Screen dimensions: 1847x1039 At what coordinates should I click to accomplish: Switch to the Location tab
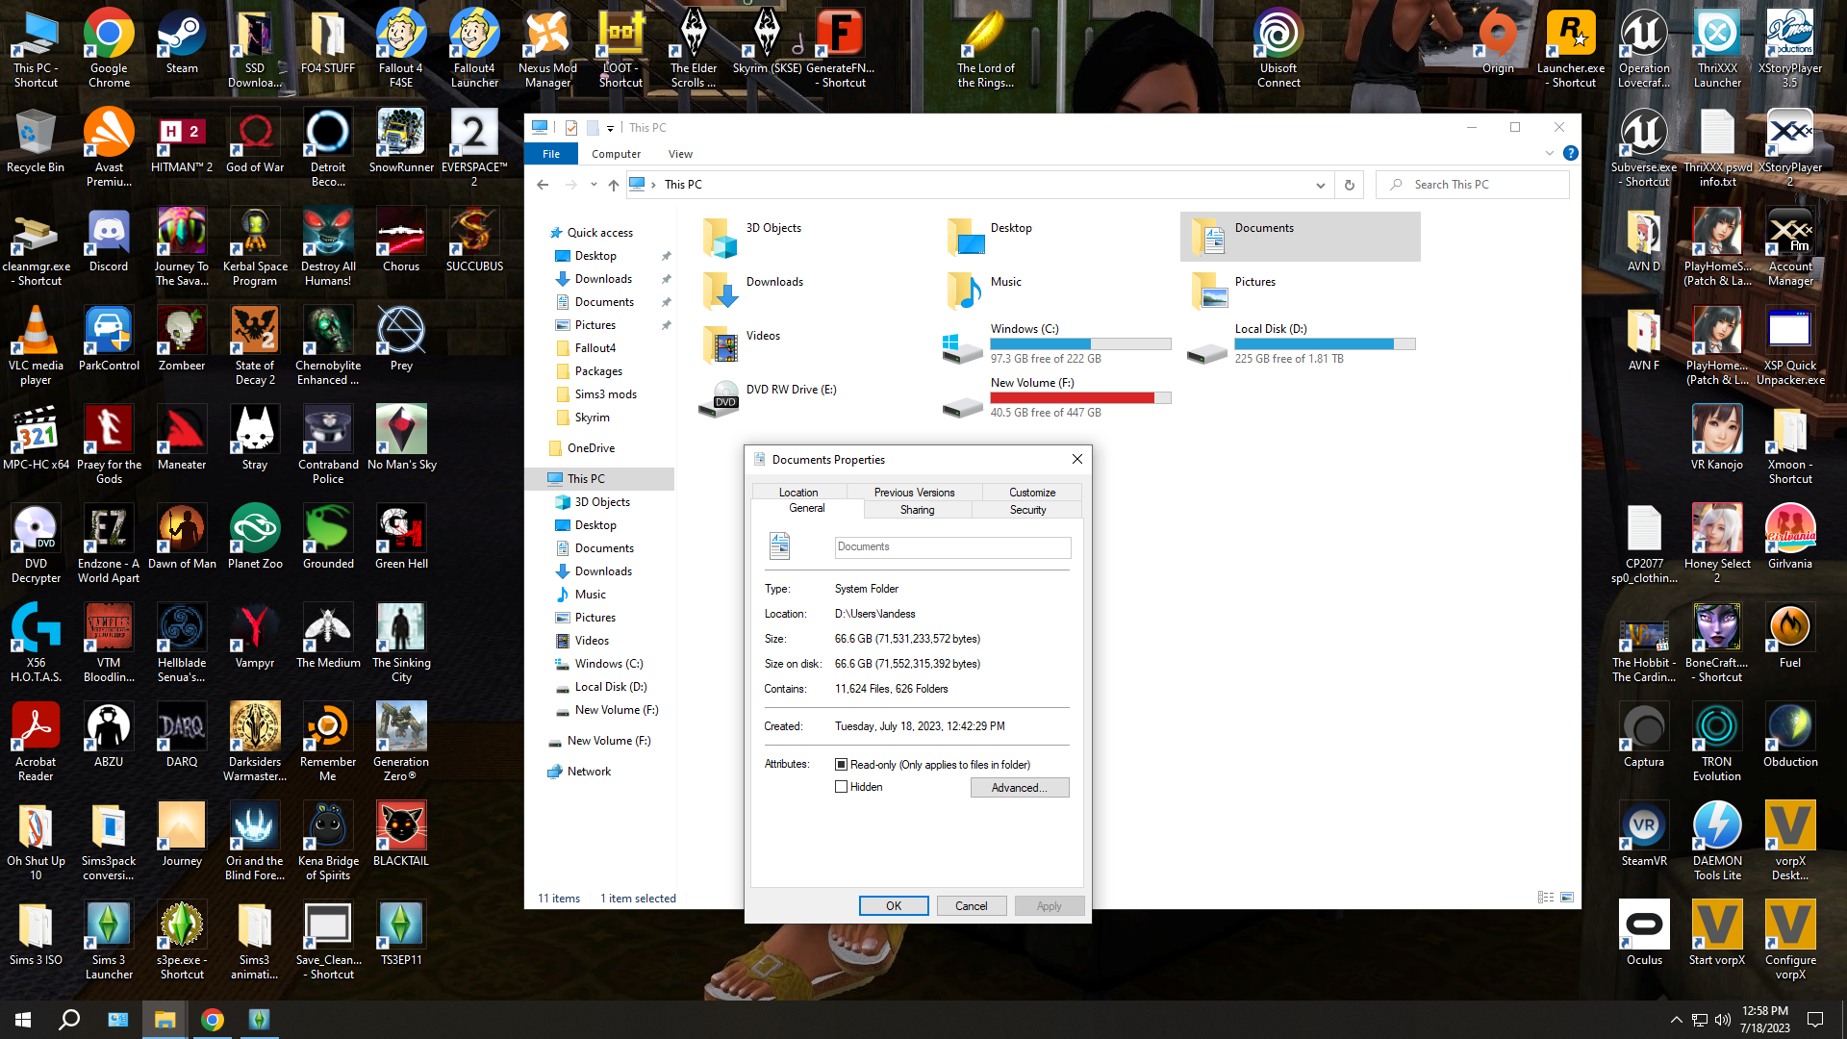click(798, 493)
